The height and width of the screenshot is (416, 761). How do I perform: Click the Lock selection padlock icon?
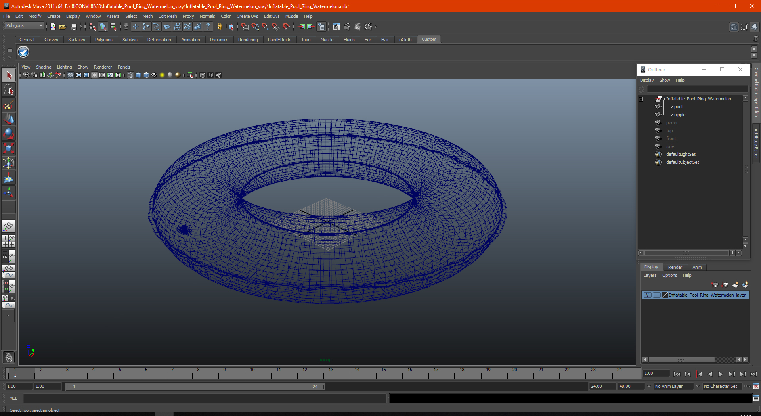tap(219, 27)
